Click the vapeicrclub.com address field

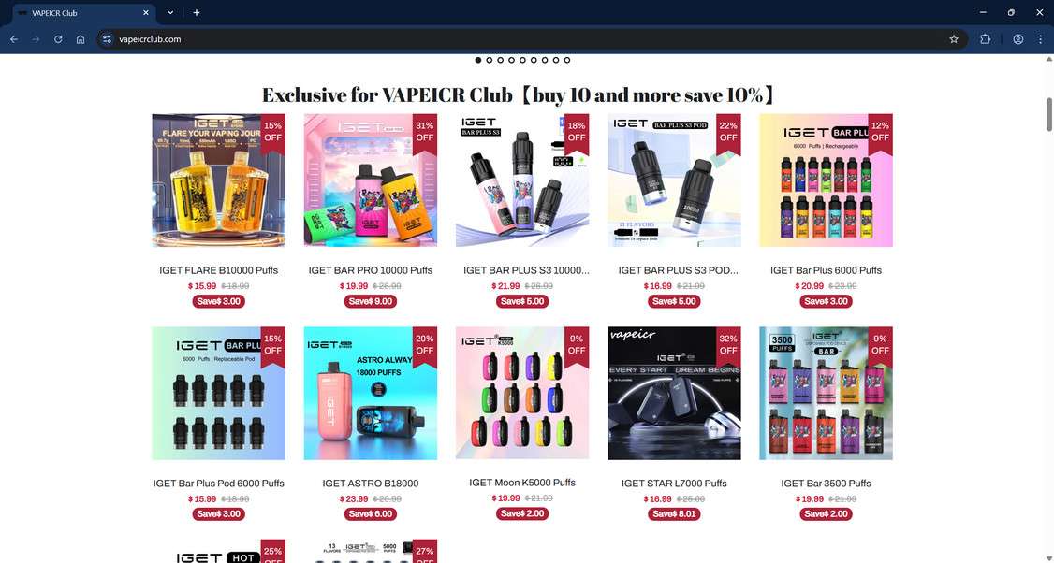(531, 39)
